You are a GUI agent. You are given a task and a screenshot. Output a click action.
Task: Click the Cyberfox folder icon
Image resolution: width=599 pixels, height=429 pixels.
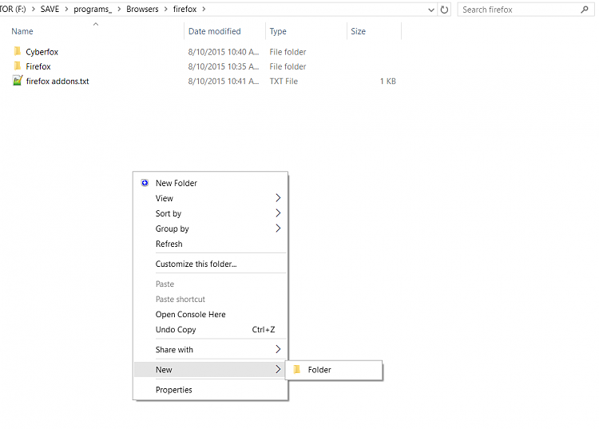pyautogui.click(x=18, y=51)
